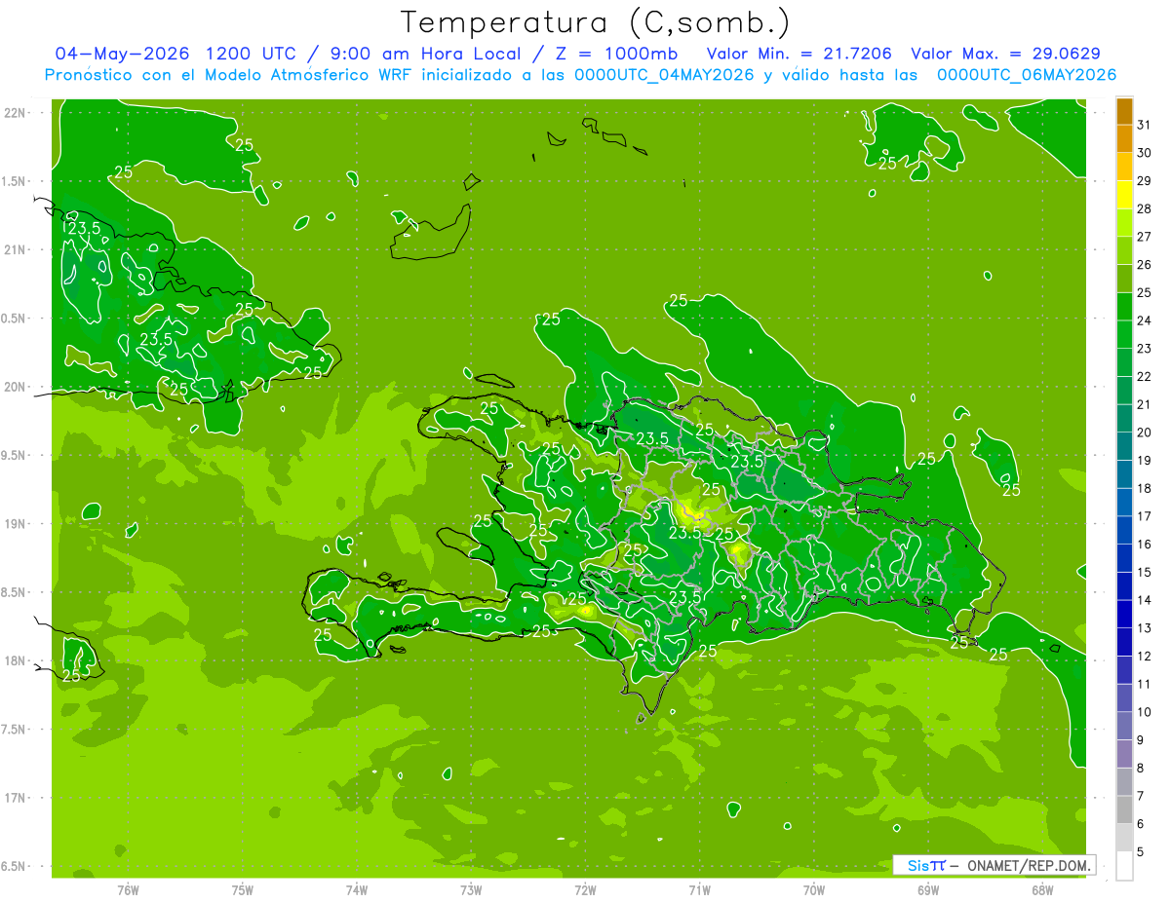Click the blue 15 legend color band
The image size is (1170, 903).
(1124, 559)
